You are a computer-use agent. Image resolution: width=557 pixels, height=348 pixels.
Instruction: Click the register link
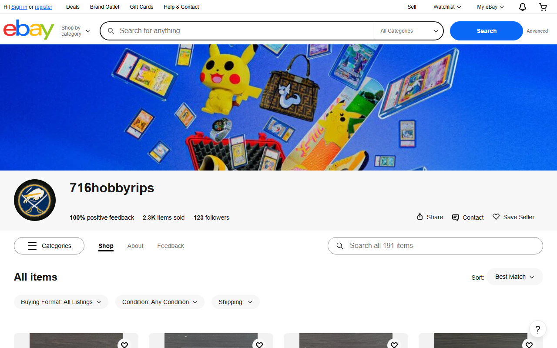pyautogui.click(x=44, y=7)
